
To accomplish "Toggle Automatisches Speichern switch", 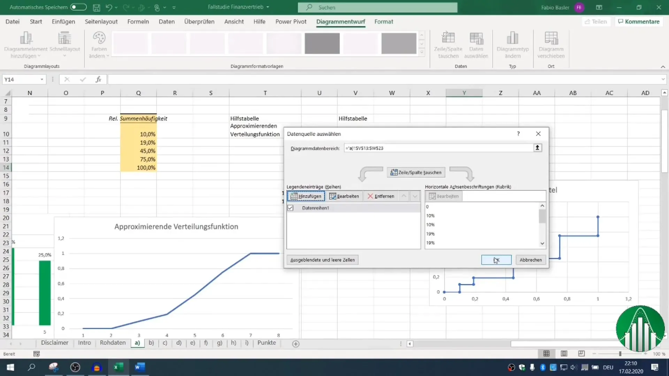I will tap(78, 7).
